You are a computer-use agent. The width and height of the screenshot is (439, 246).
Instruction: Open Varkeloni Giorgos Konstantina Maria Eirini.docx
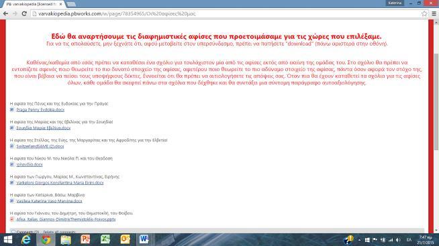[x=60, y=183]
